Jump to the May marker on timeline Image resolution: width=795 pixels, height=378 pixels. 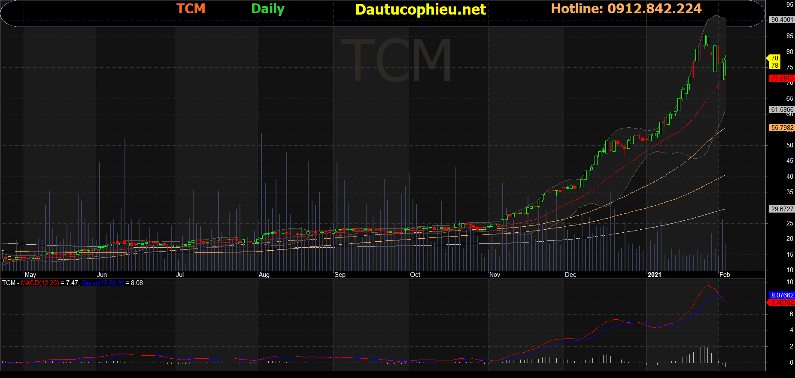30,275
